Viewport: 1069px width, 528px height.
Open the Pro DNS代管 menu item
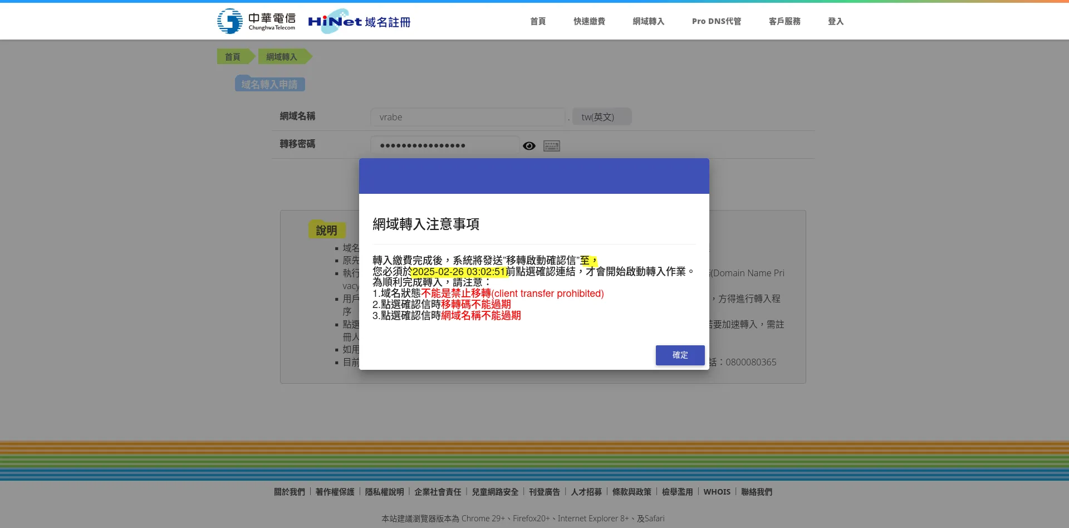click(x=716, y=21)
